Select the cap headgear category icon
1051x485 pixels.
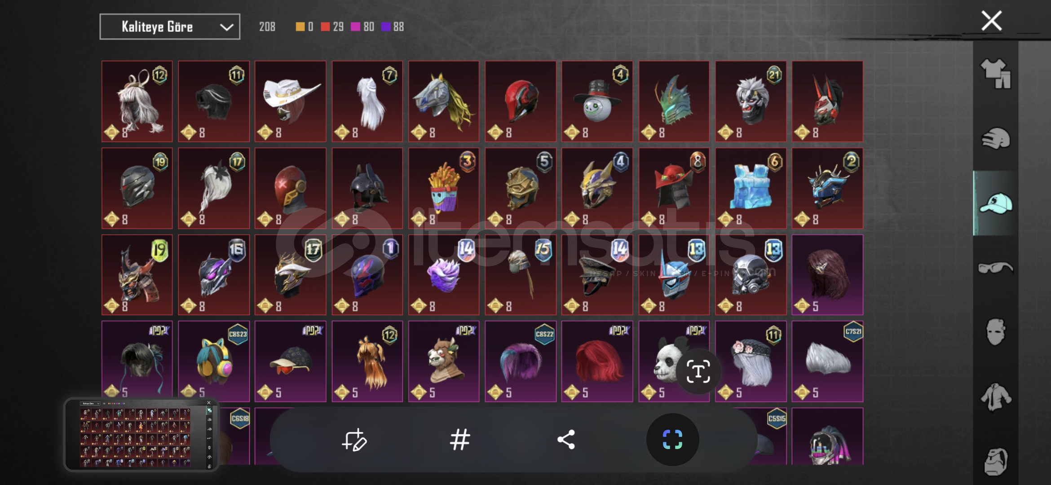pos(996,203)
